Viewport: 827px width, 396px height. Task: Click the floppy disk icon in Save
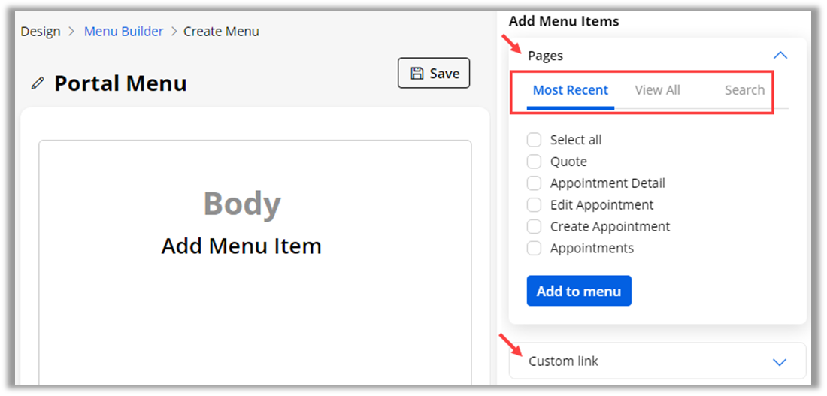(417, 74)
